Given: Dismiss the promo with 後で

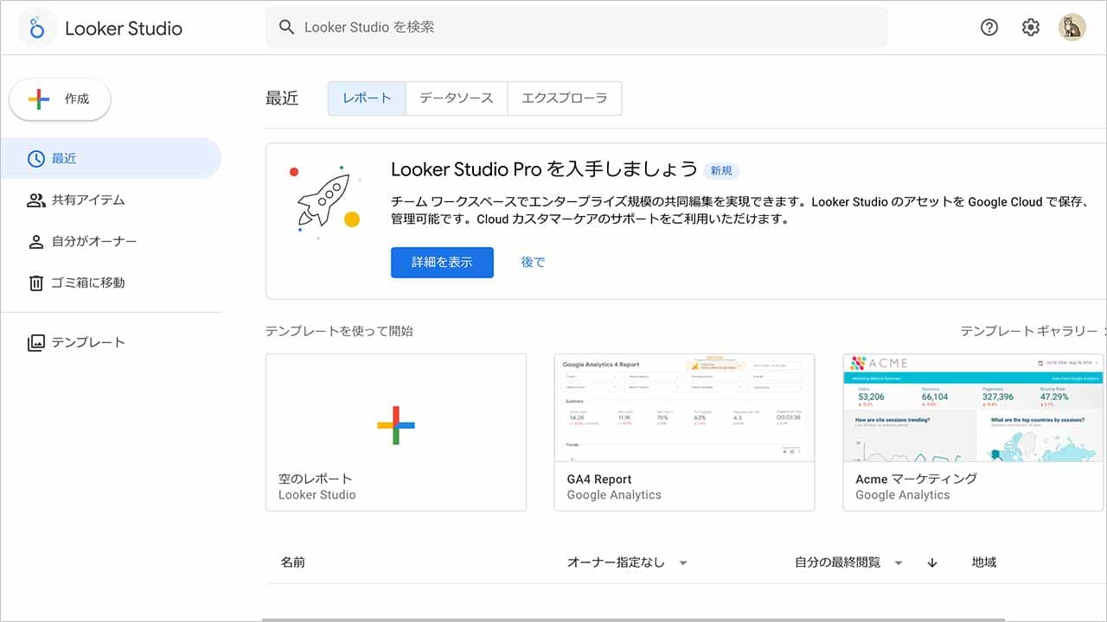Looking at the screenshot, I should tap(533, 263).
